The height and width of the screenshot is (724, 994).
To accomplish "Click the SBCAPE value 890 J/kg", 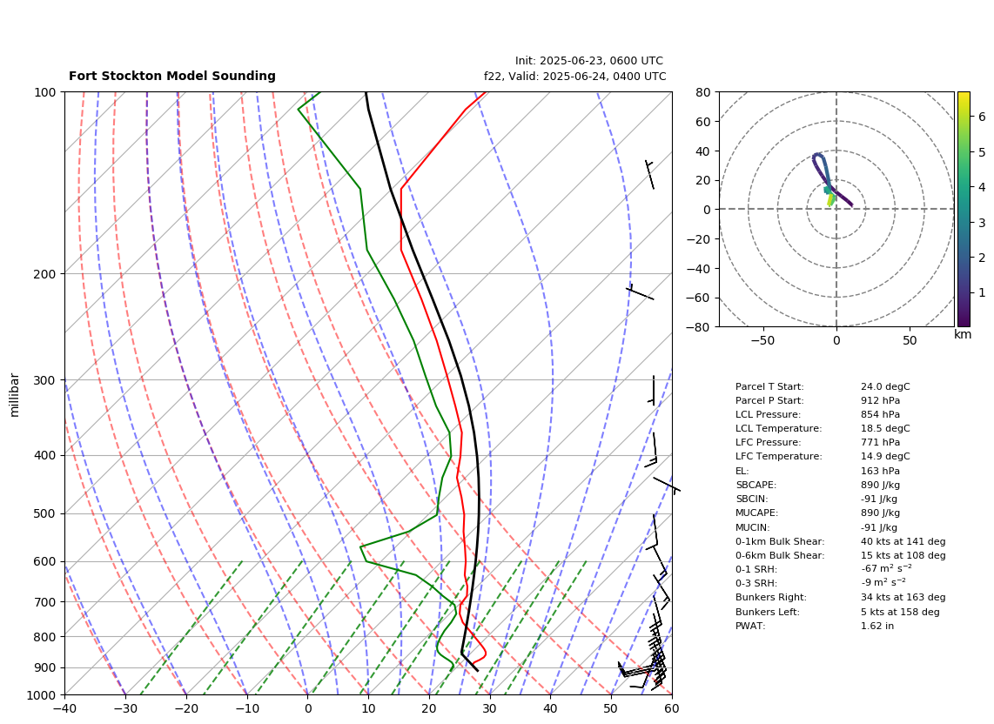I will (880, 485).
